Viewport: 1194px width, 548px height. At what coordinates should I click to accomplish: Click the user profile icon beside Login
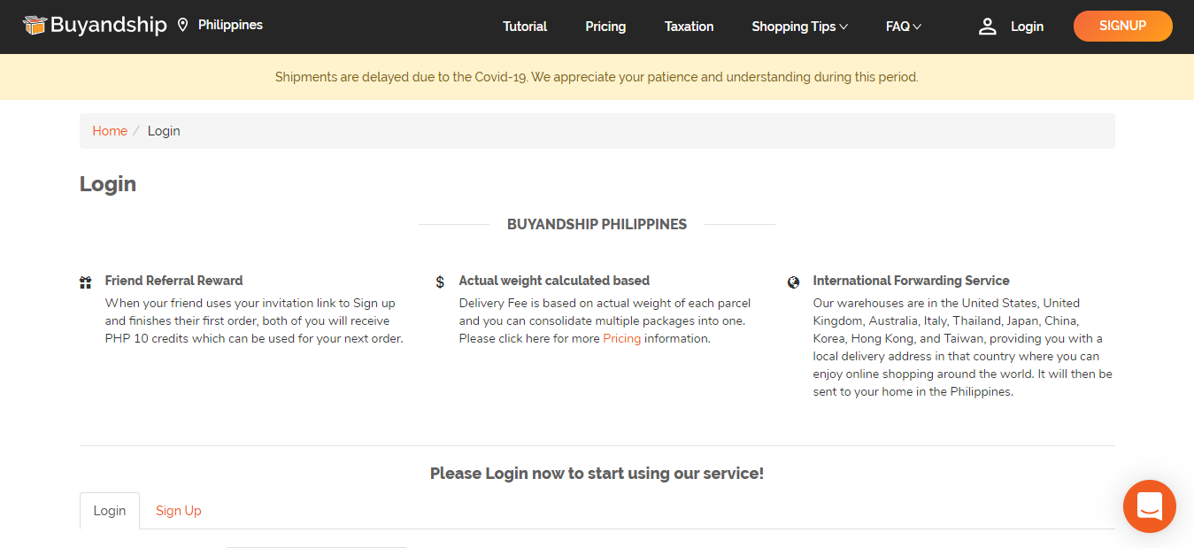[x=988, y=27]
